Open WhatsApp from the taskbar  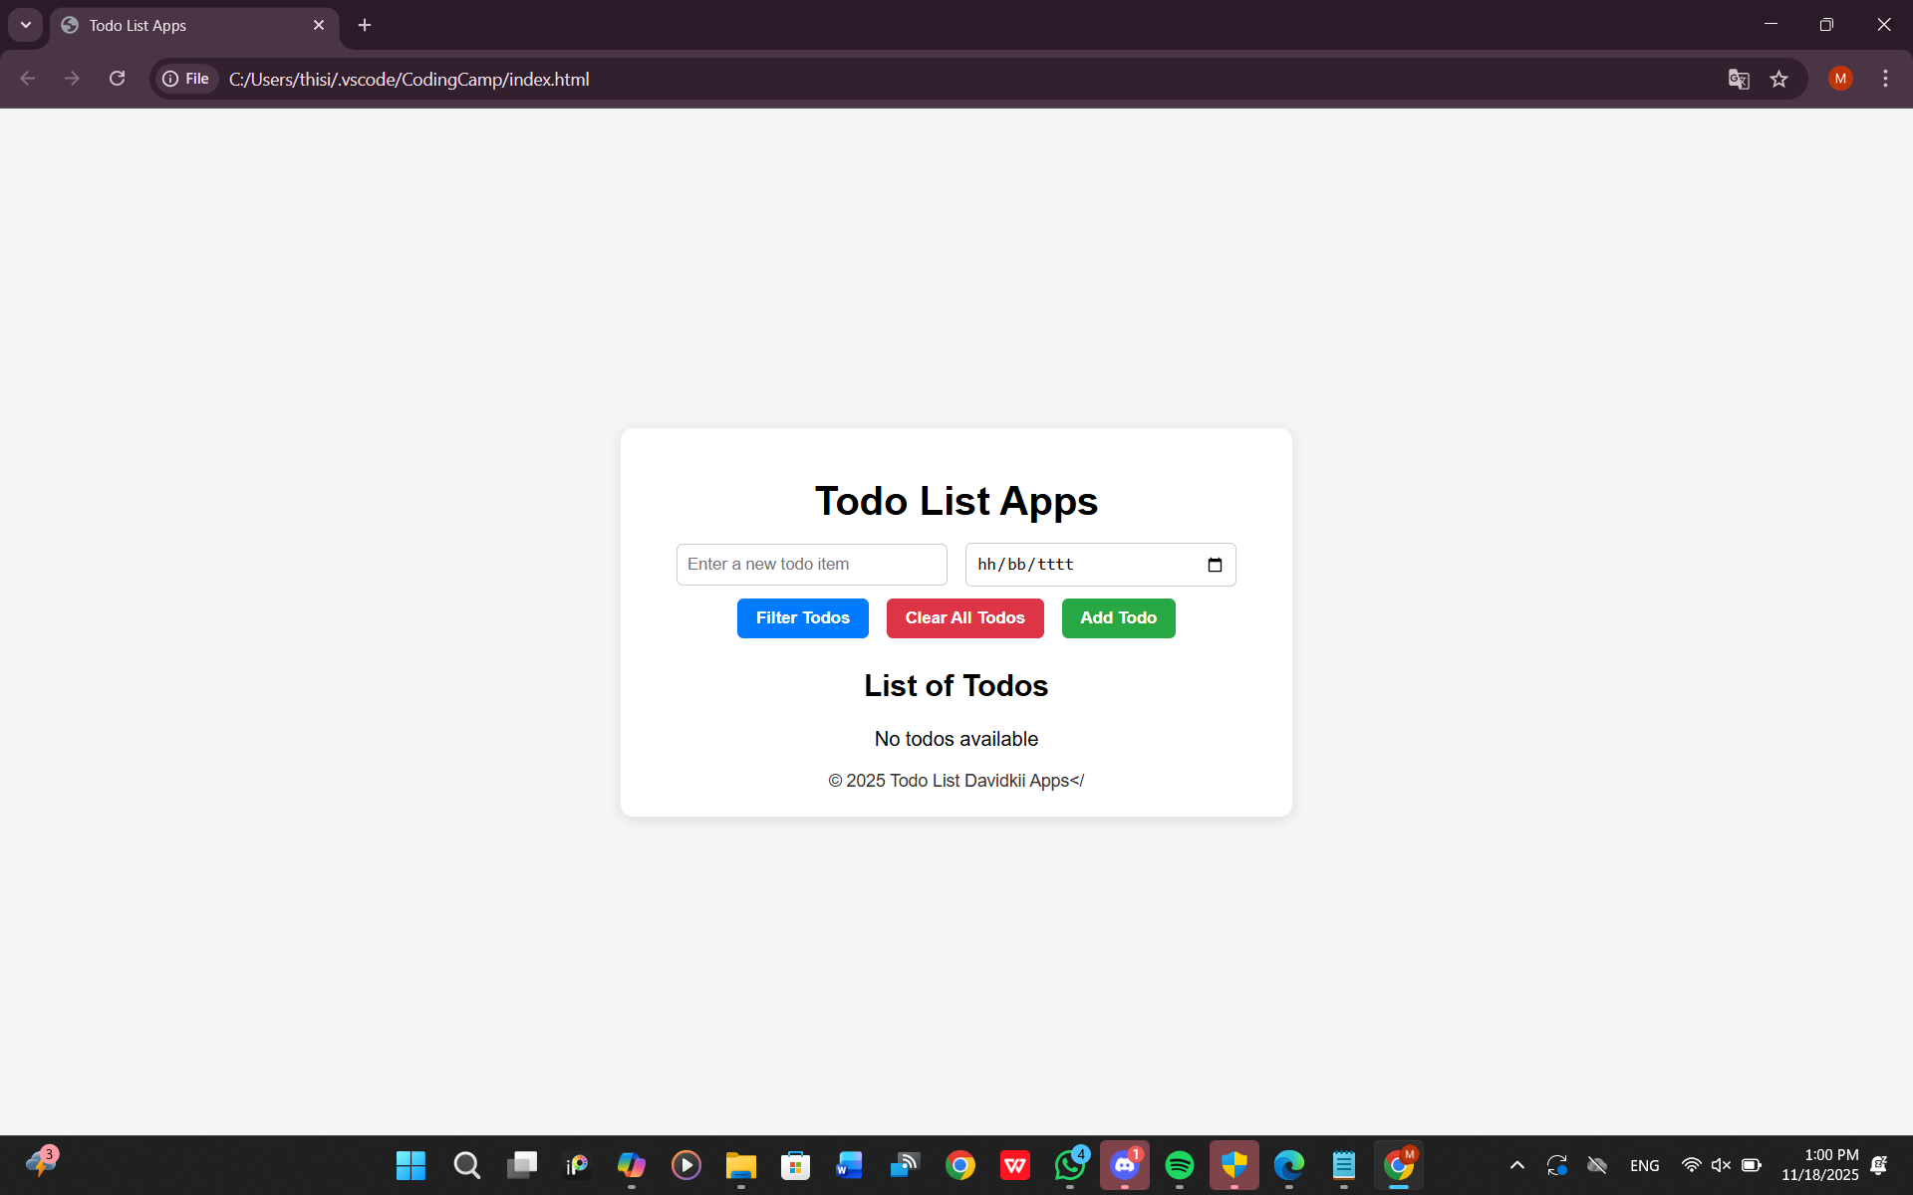click(1069, 1165)
